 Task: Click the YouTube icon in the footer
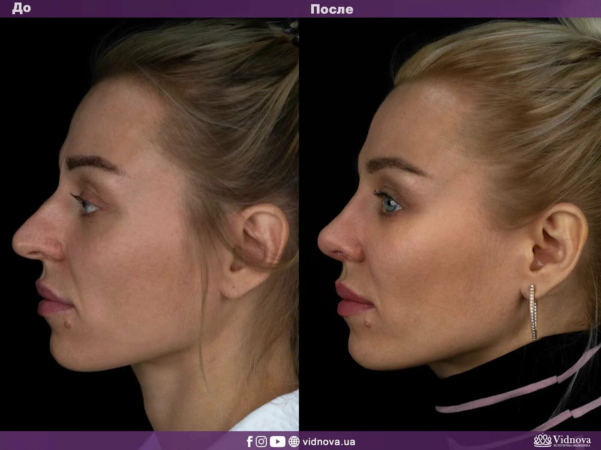click(278, 442)
